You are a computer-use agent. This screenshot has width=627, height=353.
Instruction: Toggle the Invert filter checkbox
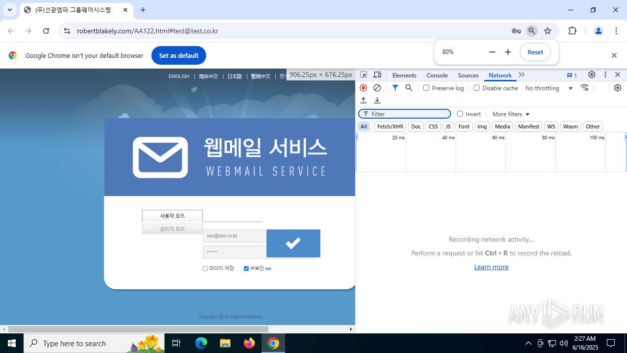[x=460, y=114]
